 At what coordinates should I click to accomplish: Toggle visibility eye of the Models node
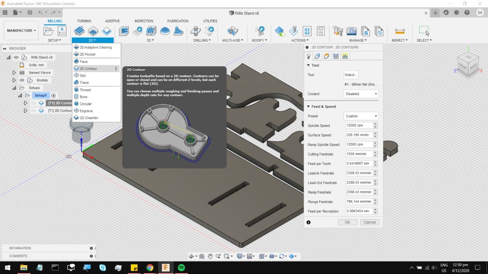[22, 80]
